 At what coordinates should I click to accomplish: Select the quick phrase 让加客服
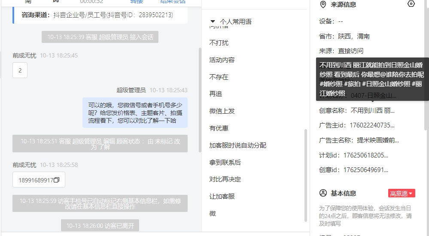click(x=222, y=197)
